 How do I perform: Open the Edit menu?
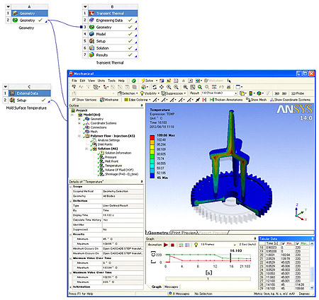click(82, 81)
